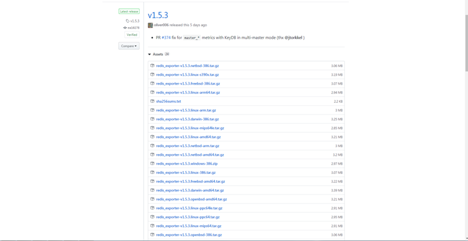Download redis_exporter-v1.5.3.freebsd-amd64.tar.gz

click(x=190, y=182)
